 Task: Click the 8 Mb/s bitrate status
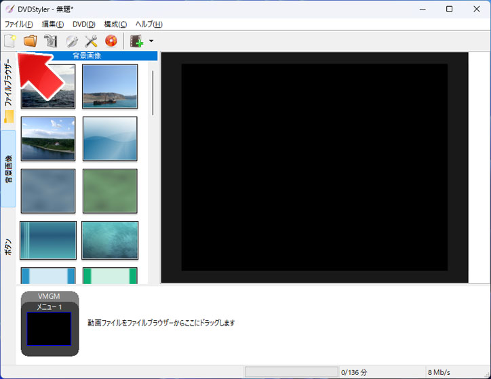[439, 372]
